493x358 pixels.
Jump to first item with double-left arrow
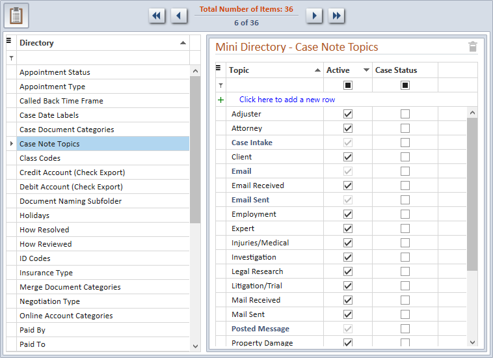(157, 16)
